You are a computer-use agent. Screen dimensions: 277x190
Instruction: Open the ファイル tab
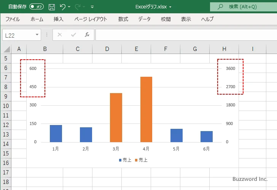pos(13,19)
